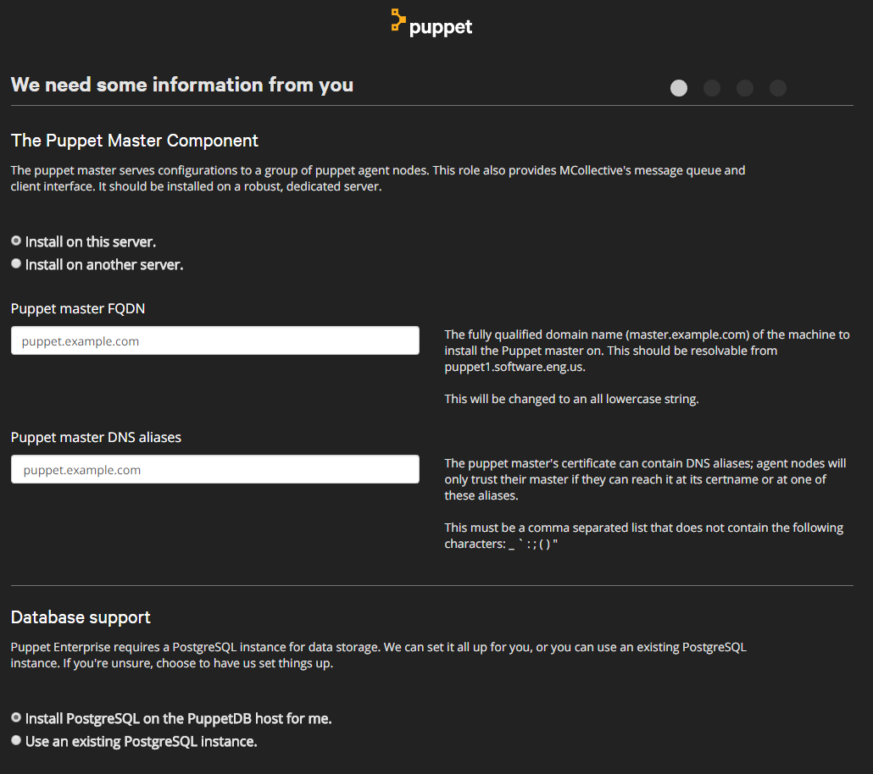Click 'This will be changed to an all lowercase string.'
Screen dimensions: 873x774
(571, 399)
